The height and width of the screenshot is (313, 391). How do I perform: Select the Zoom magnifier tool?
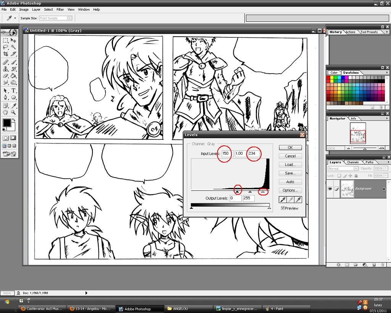click(14, 112)
